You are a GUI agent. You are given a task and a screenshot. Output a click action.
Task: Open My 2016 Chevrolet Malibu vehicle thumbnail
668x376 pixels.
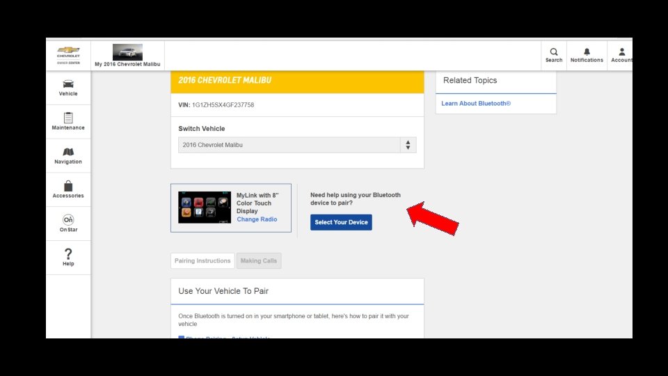tap(127, 52)
